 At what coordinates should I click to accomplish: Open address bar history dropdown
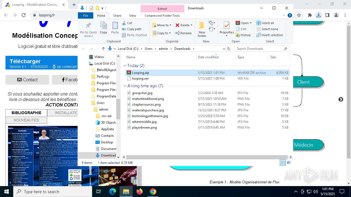coord(224,49)
